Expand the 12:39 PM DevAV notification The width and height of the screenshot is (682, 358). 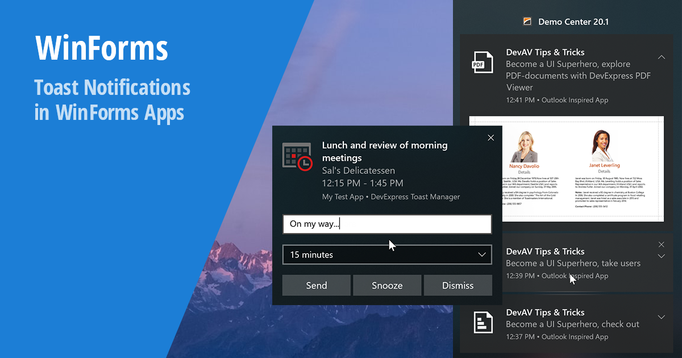tap(661, 256)
